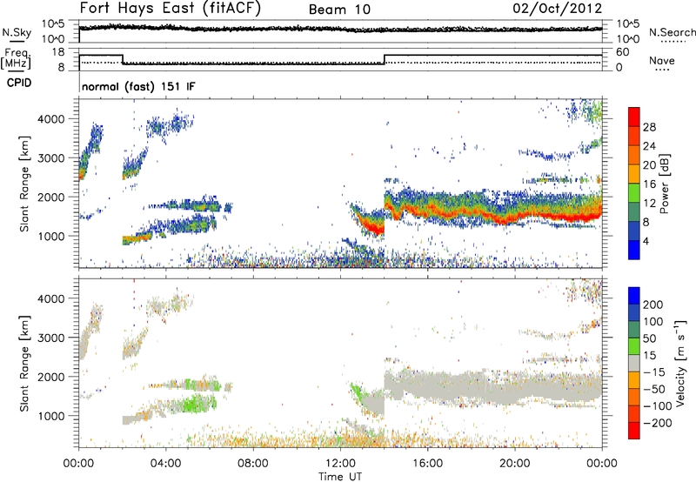Click the "2000" tick on velocity panel
The height and width of the screenshot is (482, 696).
pyautogui.click(x=51, y=377)
